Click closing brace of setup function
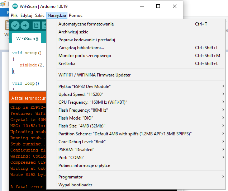This screenshot has height=191, width=228. tap(13, 71)
